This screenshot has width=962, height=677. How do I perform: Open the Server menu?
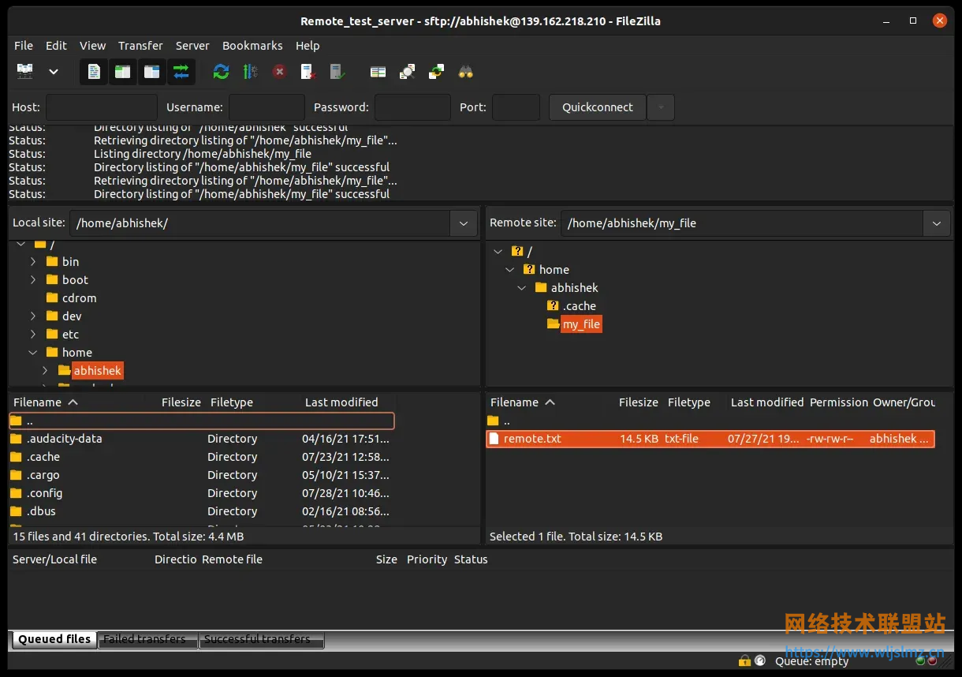pyautogui.click(x=192, y=46)
